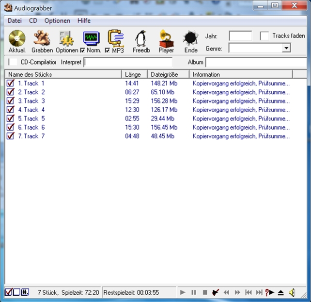Click the Freedb penguin icon
Image resolution: width=311 pixels, height=302 pixels.
pos(141,39)
